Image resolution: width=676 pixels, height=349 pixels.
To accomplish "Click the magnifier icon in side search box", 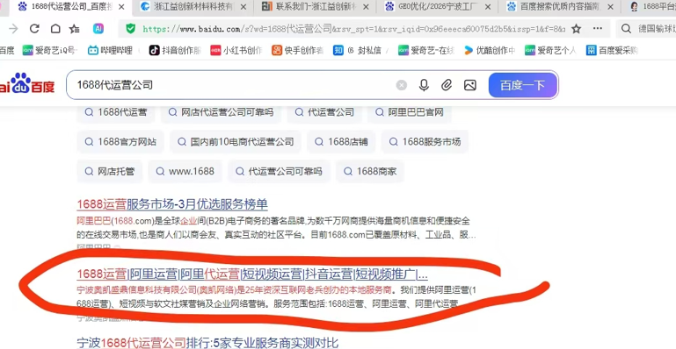I will [627, 29].
